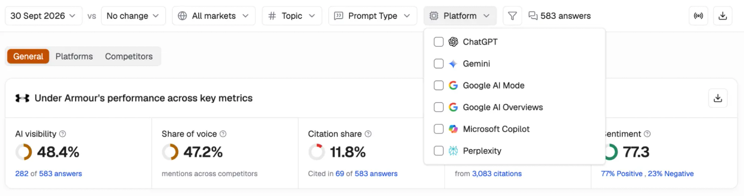Check the ChatGPT platform checkbox
The image size is (744, 196).
click(439, 42)
